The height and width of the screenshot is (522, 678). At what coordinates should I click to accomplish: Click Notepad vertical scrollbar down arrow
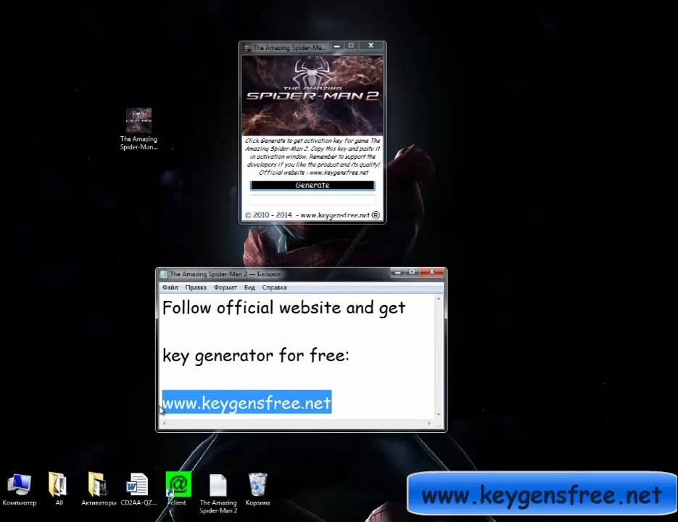(x=439, y=414)
